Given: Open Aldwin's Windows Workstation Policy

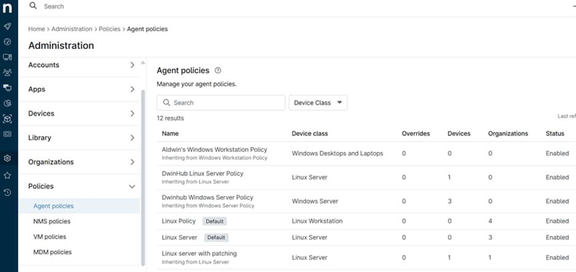Looking at the screenshot, I should click(215, 149).
